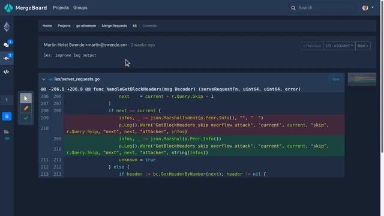Click the page vertical scrollbar
The height and width of the screenshot is (216, 384).
pos(382,76)
